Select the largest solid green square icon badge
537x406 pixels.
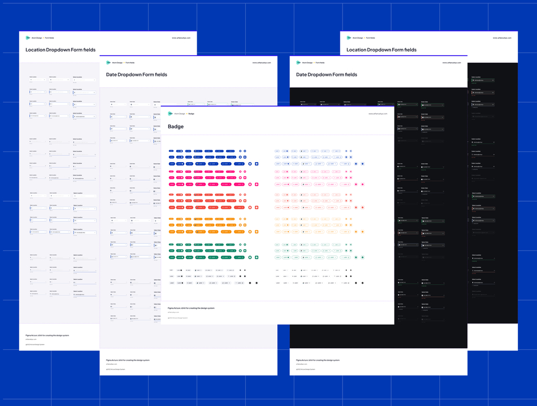click(256, 257)
